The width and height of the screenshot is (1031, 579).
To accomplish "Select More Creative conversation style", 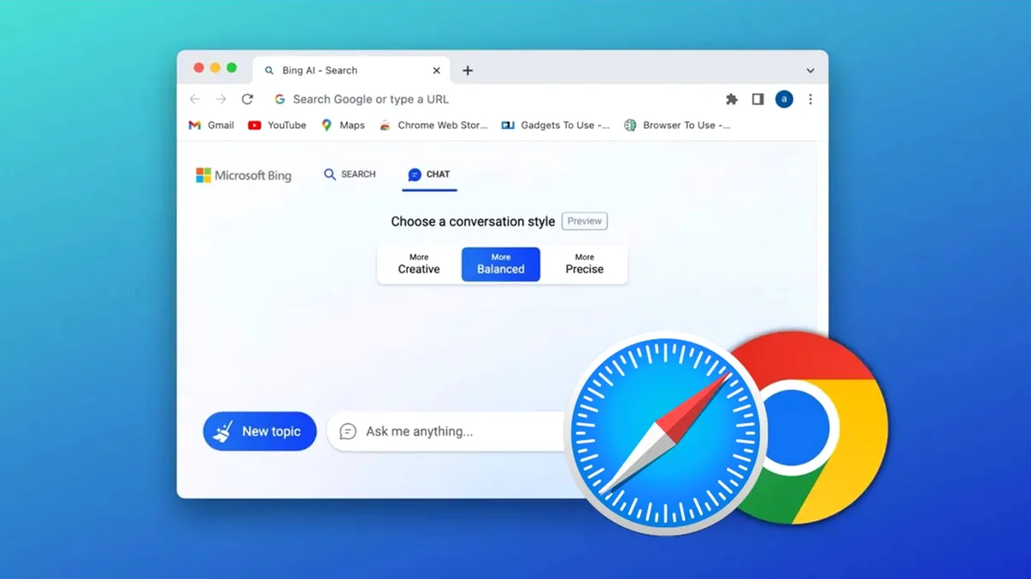I will click(419, 264).
